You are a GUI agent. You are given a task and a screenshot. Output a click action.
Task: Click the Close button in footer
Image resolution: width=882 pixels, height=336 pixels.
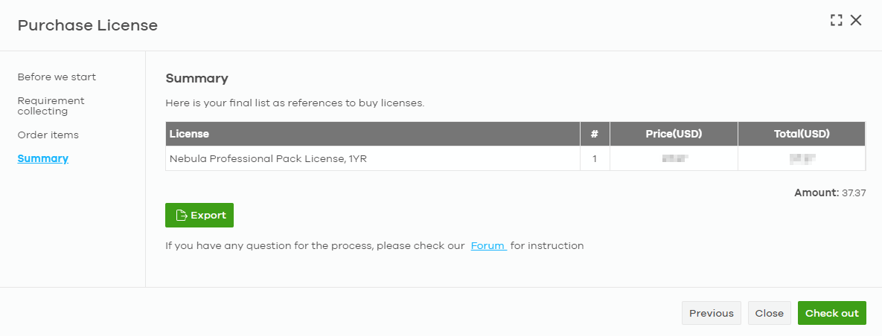coord(770,313)
